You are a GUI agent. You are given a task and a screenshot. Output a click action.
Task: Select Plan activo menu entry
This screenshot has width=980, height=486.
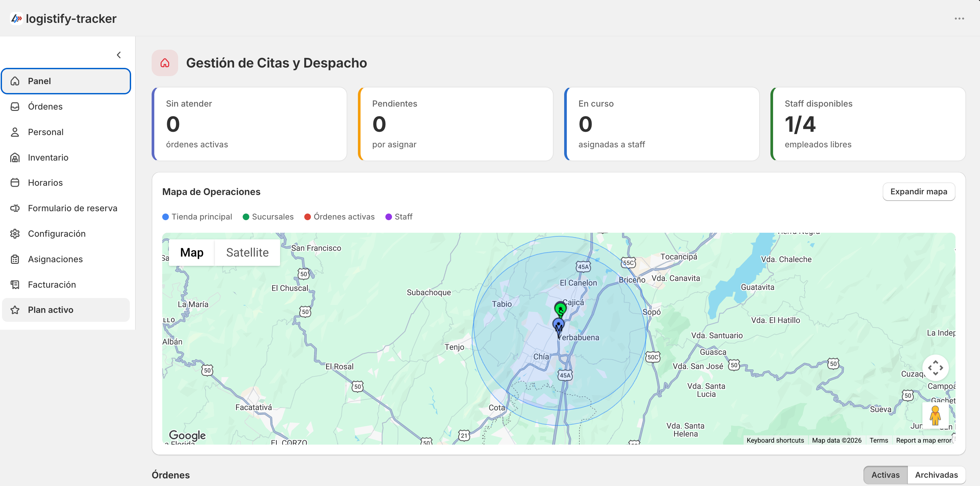point(66,310)
